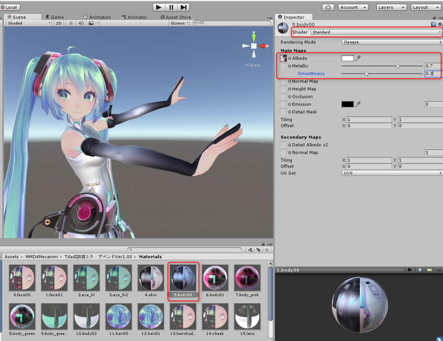Open the UV Set dropdown
Image resolution: width=443 pixels, height=341 pixels.
point(392,173)
